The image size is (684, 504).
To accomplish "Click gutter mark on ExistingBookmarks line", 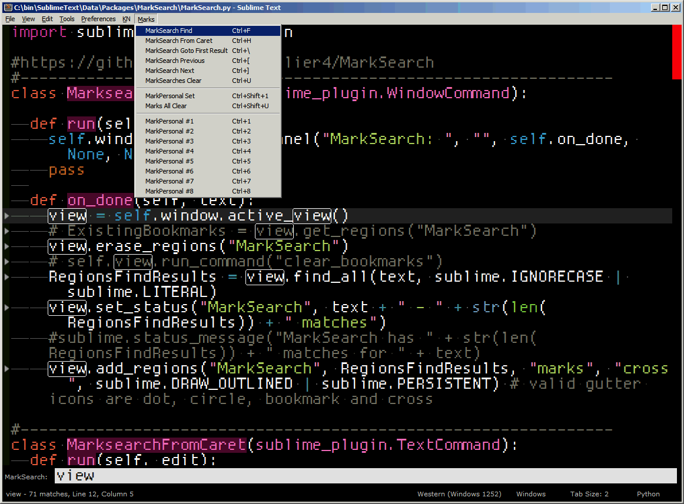I will [6, 231].
